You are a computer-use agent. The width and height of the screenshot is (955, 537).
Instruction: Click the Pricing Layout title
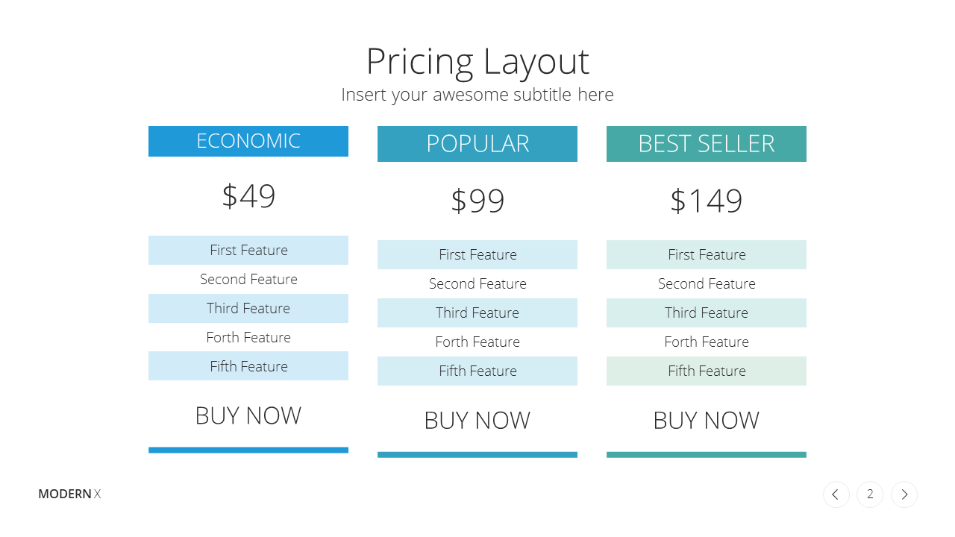(x=477, y=61)
